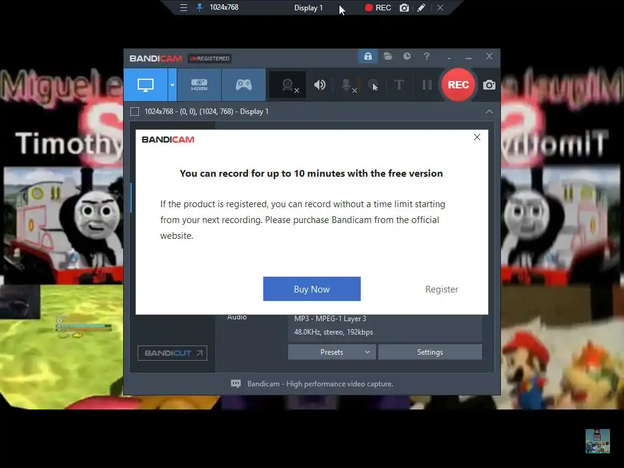
Task: Click the Settings button
Action: pyautogui.click(x=430, y=352)
